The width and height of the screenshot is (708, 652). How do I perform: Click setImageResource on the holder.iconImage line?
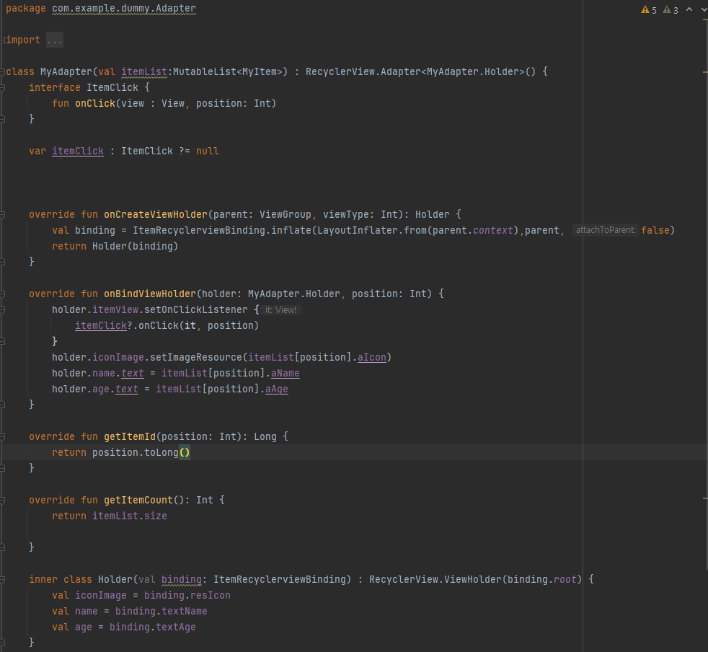pyautogui.click(x=196, y=358)
